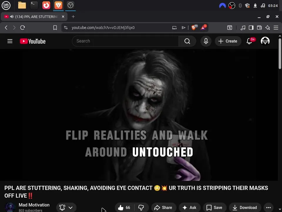Save the video to a playlist
Image resolution: width=282 pixels, height=212 pixels.
[x=214, y=208]
